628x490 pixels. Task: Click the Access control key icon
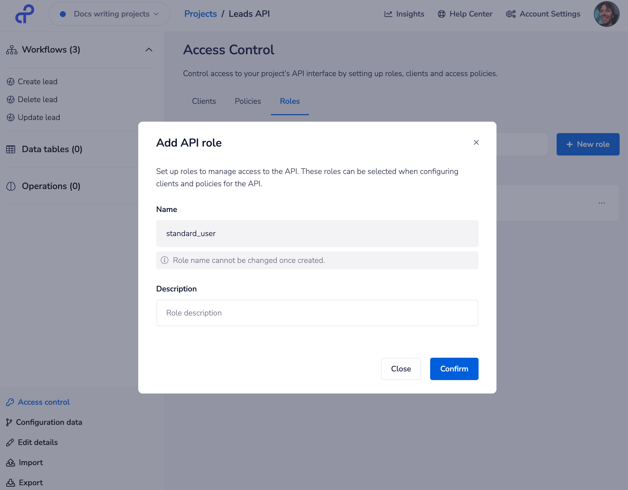10,402
